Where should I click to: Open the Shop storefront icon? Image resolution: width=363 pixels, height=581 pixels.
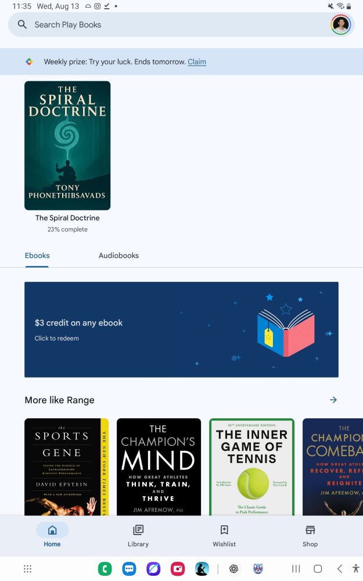click(310, 530)
